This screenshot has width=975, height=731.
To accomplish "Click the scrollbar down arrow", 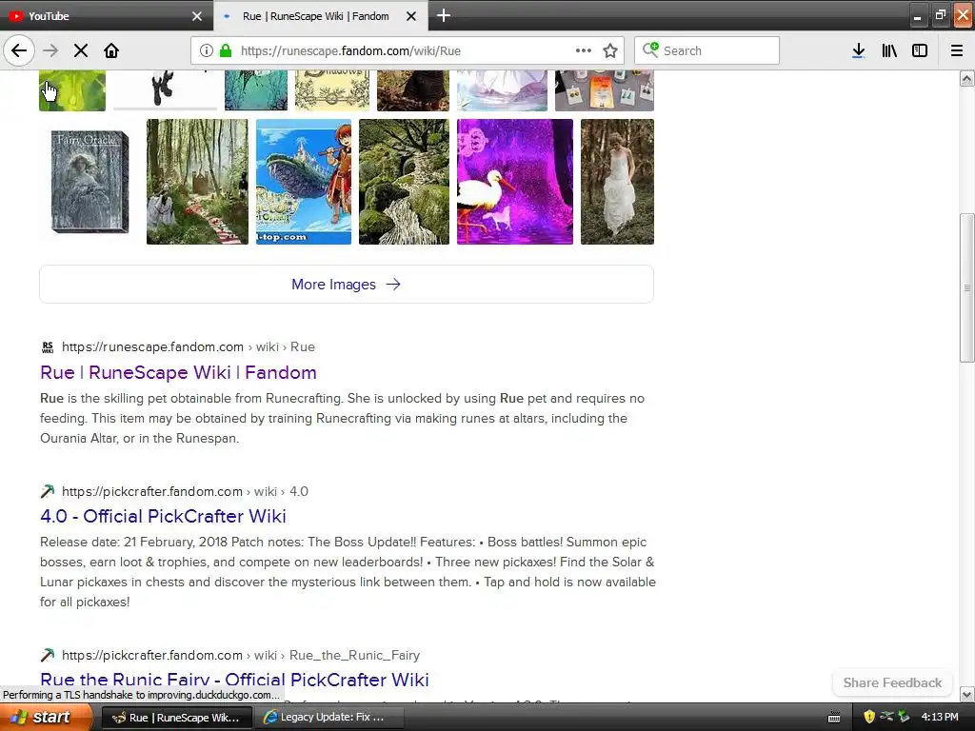I will [x=966, y=694].
